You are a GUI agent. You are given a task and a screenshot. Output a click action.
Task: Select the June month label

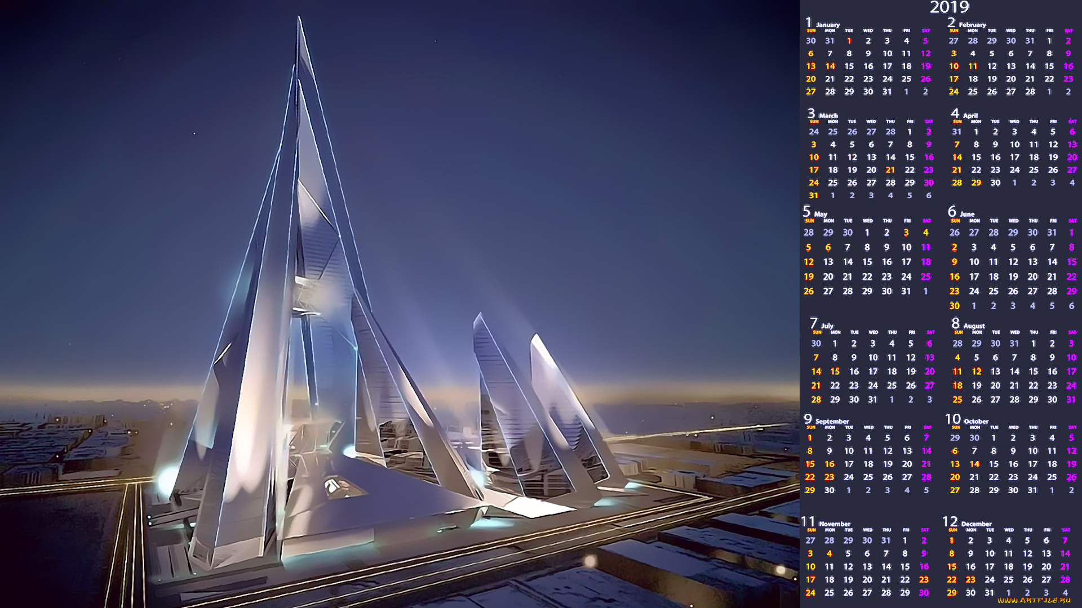(966, 214)
